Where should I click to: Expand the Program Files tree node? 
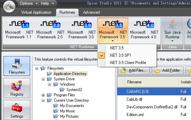43,95
